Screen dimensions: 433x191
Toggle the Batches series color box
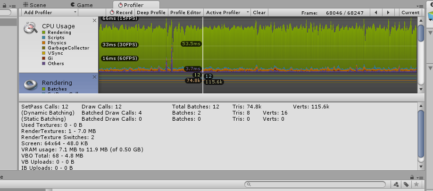(44, 89)
